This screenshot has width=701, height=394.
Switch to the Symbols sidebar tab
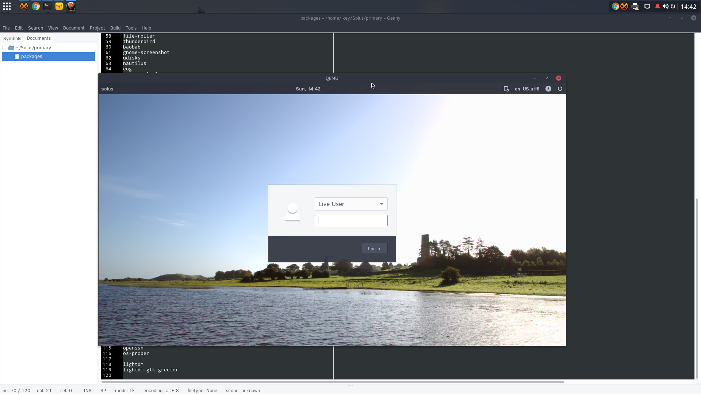click(x=12, y=38)
